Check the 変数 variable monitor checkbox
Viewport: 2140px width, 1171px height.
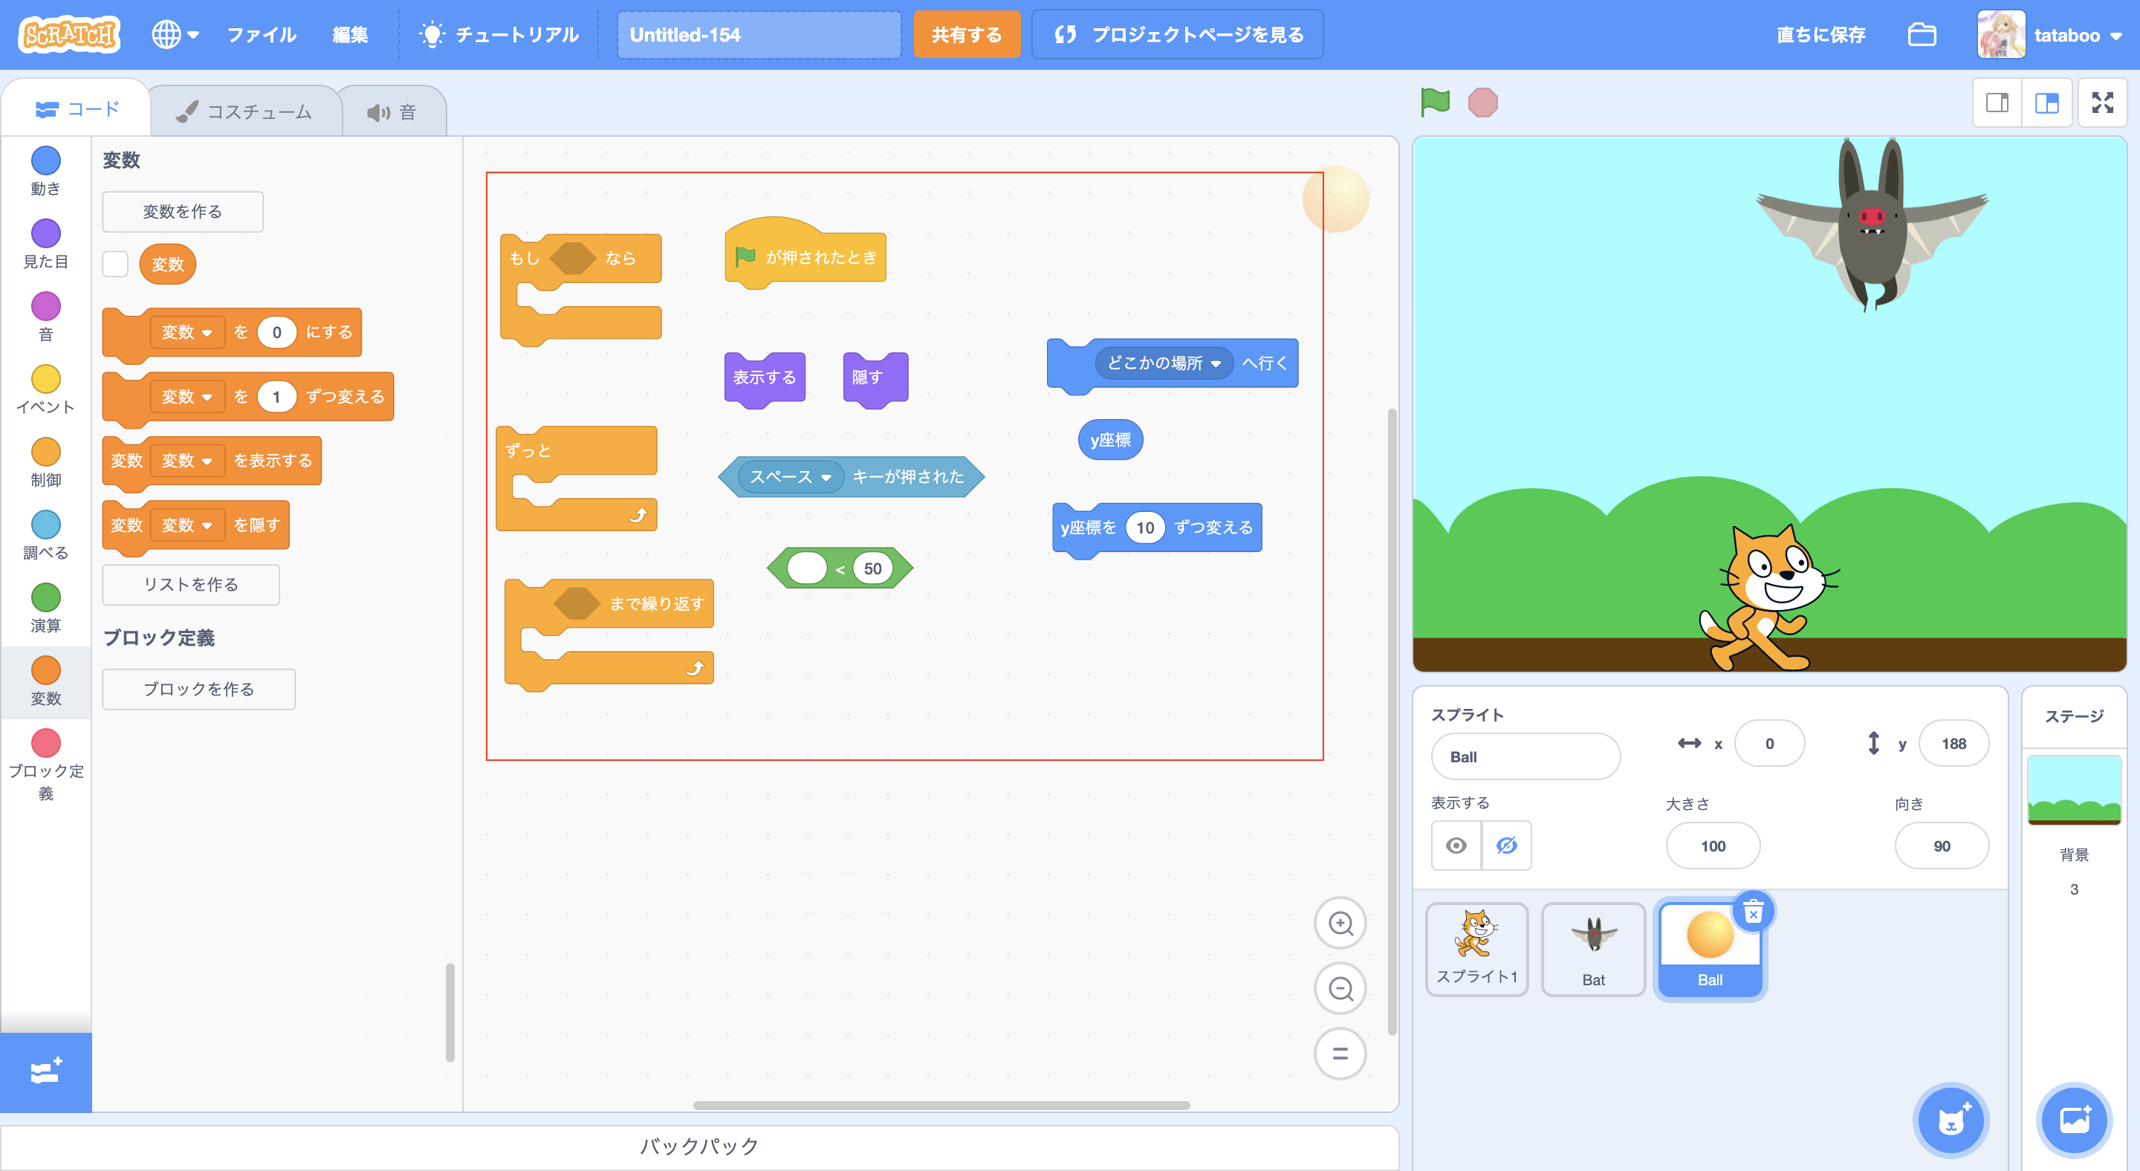click(x=115, y=264)
